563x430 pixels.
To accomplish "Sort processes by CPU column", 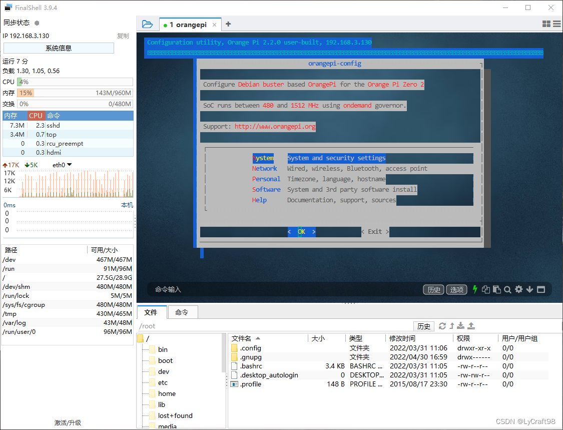I will coord(36,116).
